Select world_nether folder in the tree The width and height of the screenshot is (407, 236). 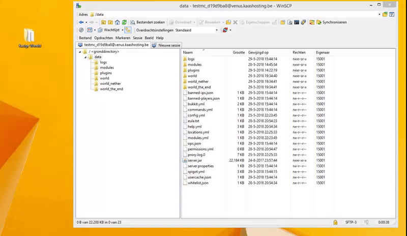click(110, 83)
